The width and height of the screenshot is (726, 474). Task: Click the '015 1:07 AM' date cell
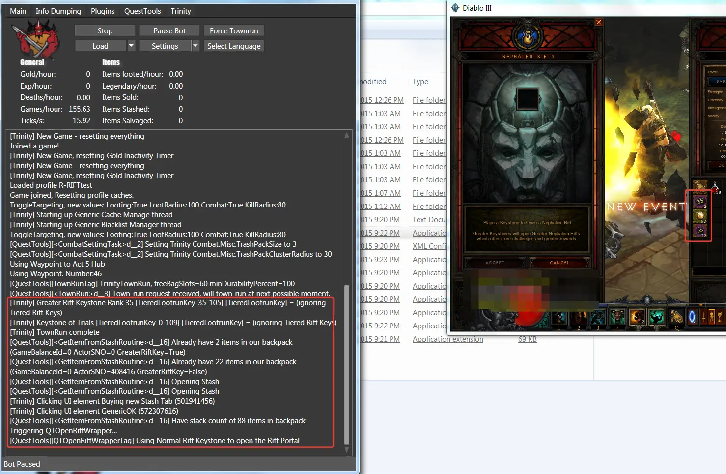tap(381, 193)
